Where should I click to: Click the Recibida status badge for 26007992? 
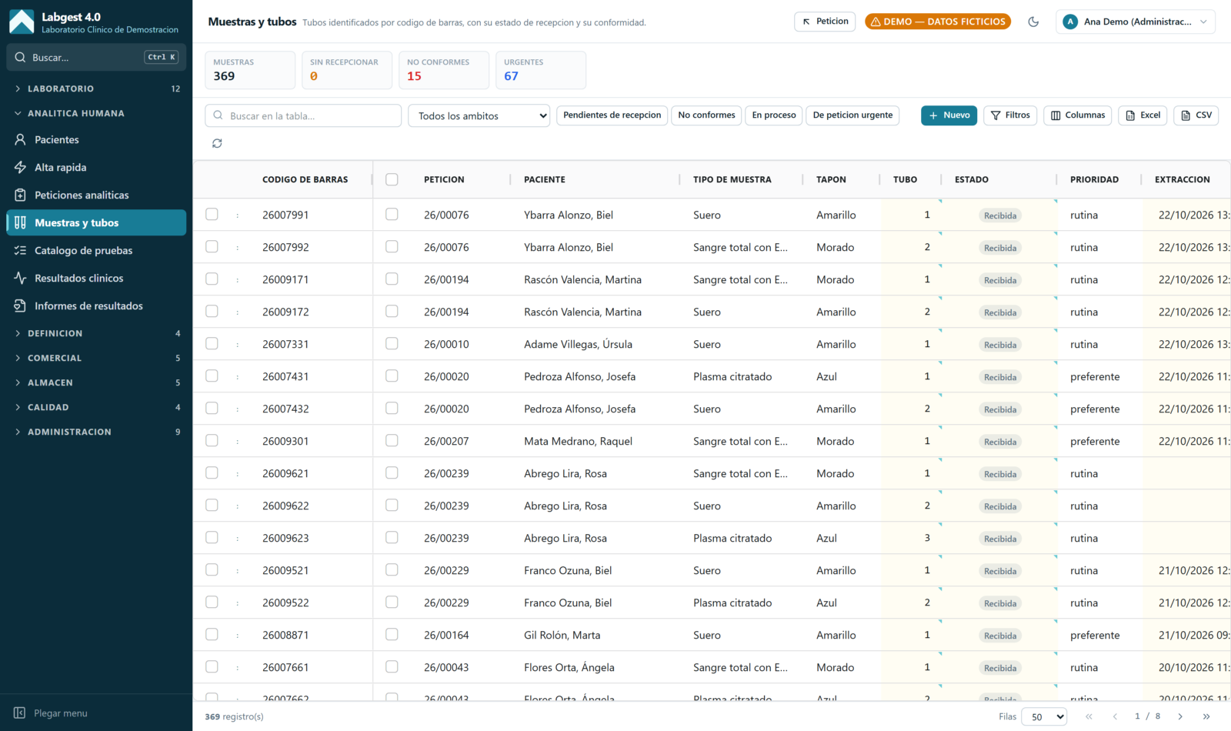tap(1000, 248)
